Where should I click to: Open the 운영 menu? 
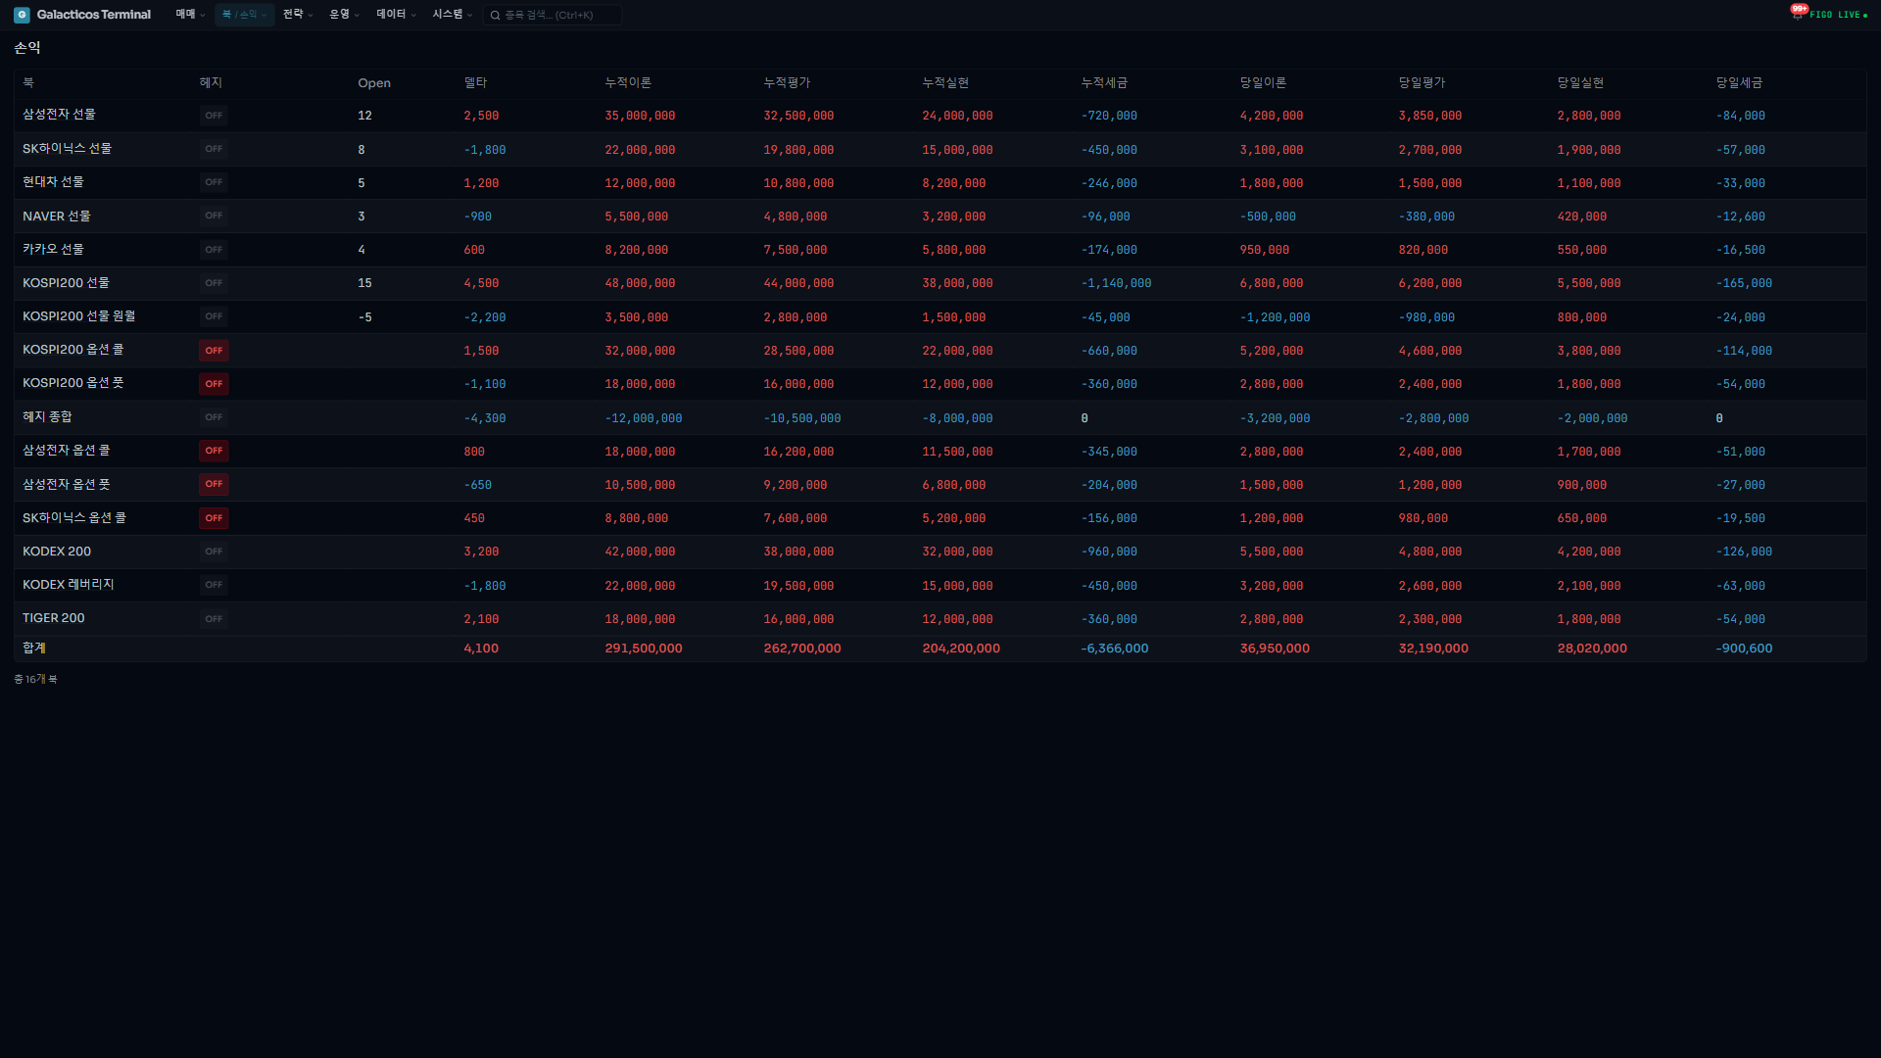click(344, 15)
